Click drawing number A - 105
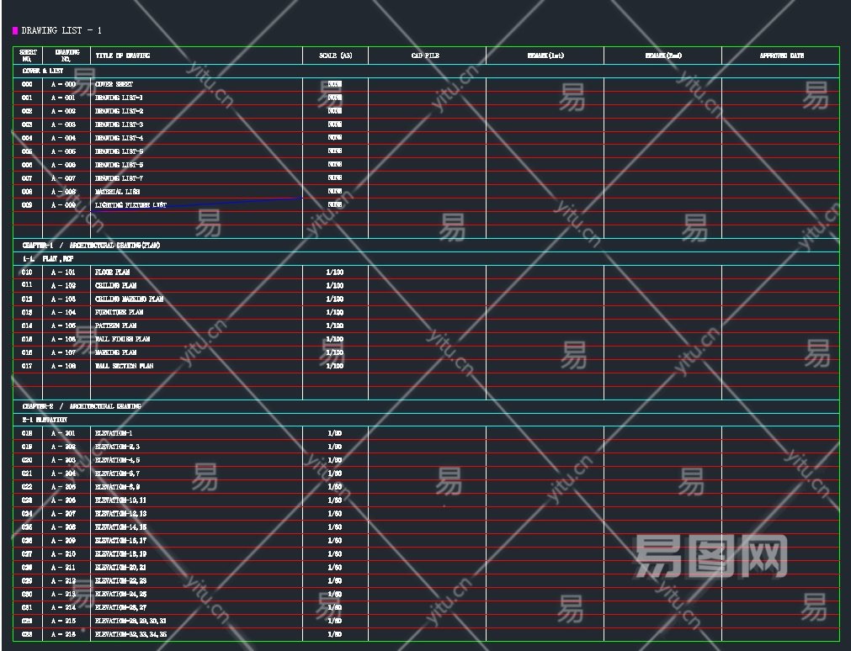Image resolution: width=851 pixels, height=651 pixels. tap(63, 326)
